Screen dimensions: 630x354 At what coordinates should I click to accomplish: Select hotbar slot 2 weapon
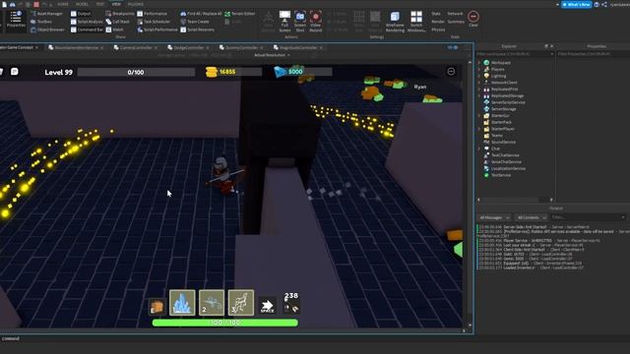pos(212,303)
